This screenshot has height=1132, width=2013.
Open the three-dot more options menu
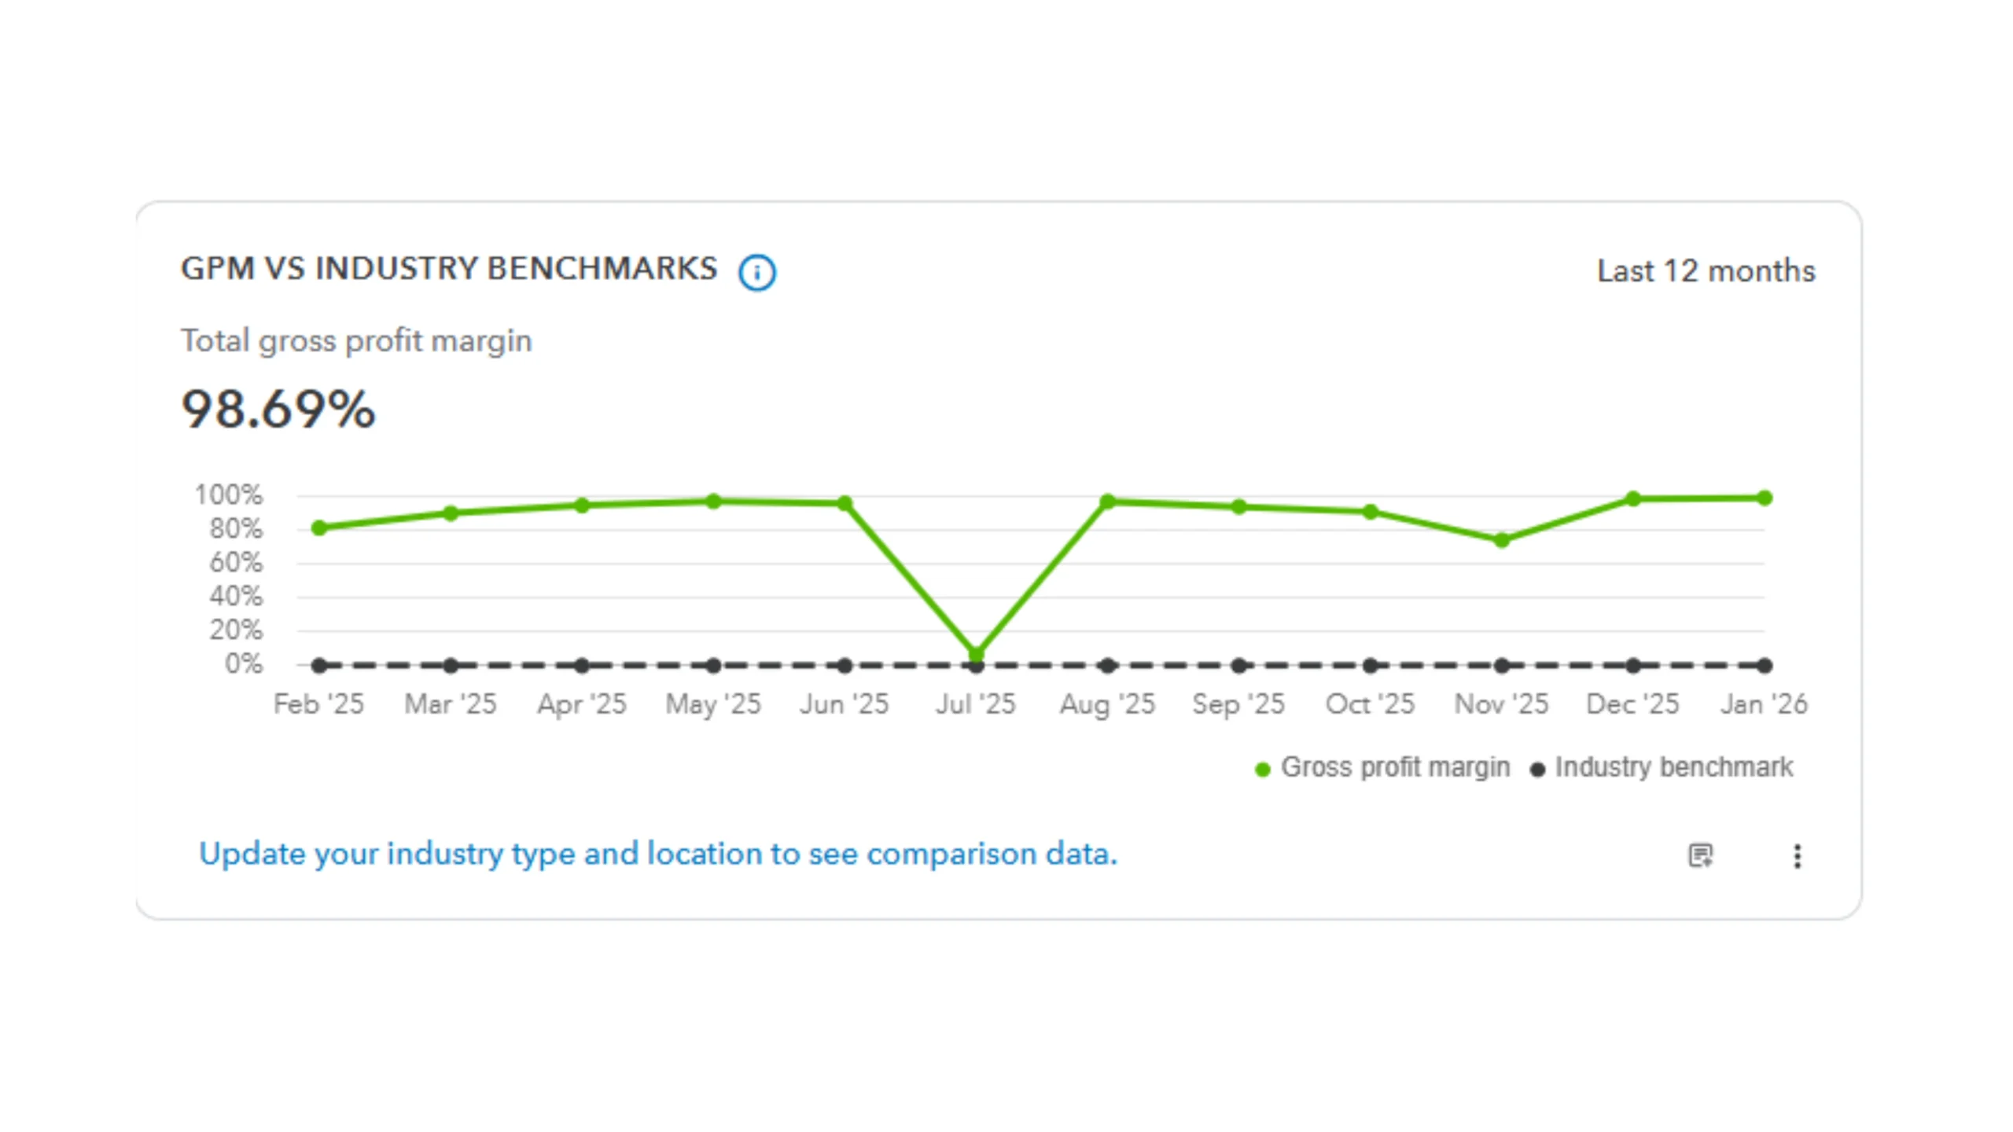pos(1797,856)
